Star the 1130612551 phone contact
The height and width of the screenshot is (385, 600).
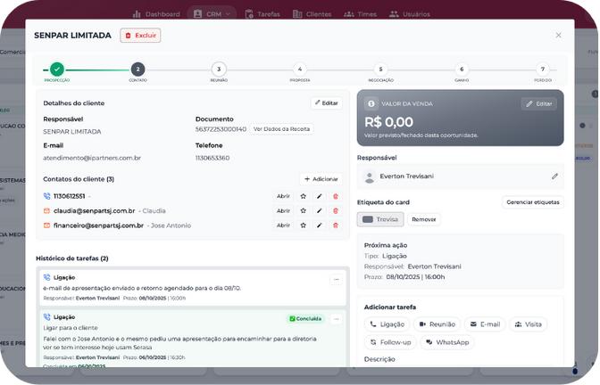pyautogui.click(x=304, y=196)
